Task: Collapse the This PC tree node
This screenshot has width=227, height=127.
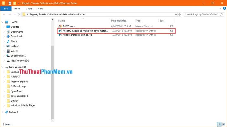Action: (2, 22)
